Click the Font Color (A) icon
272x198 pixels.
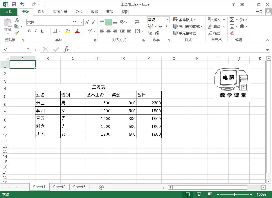pyautogui.click(x=77, y=31)
